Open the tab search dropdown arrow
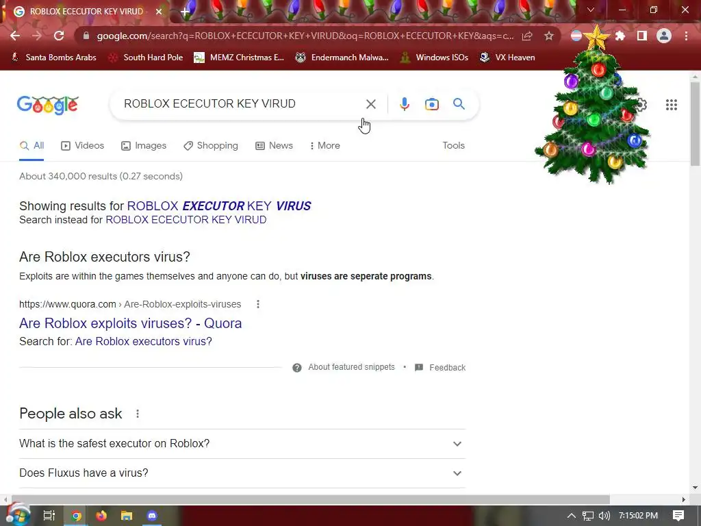 point(591,10)
